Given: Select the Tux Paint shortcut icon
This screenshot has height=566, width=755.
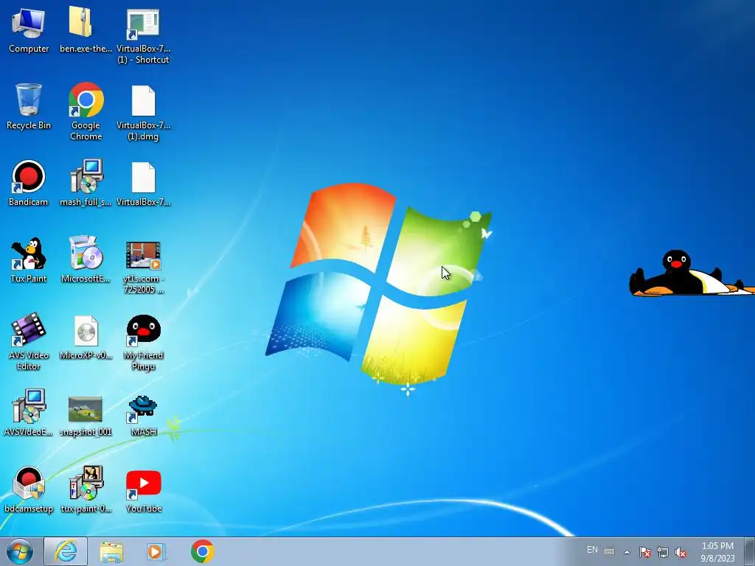Looking at the screenshot, I should 29,260.
